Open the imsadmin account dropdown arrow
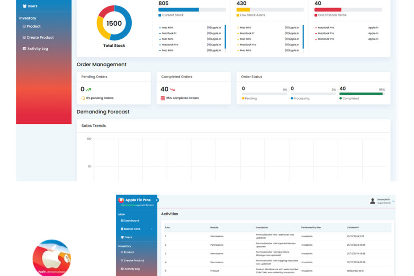Image resolution: width=414 pixels, height=276 pixels. [393, 201]
